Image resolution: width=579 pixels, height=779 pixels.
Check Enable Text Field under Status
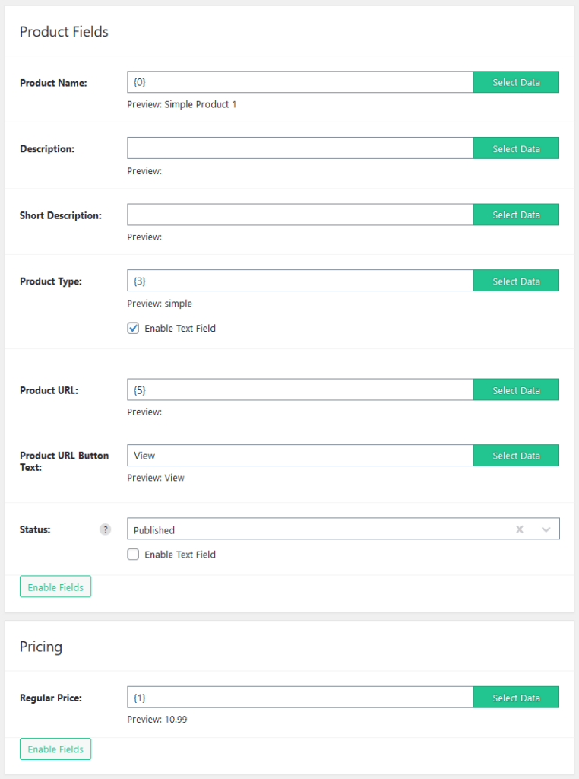(133, 555)
